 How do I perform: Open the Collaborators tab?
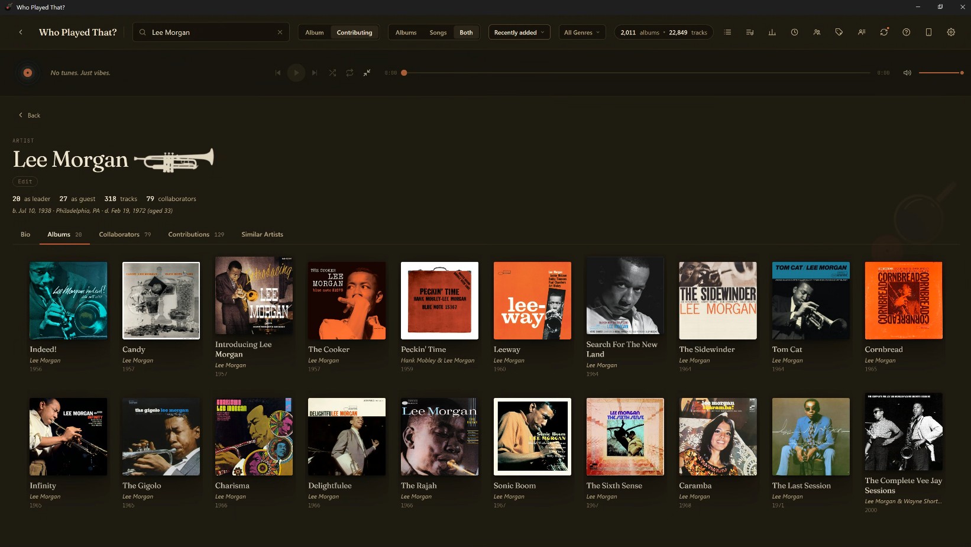125,234
